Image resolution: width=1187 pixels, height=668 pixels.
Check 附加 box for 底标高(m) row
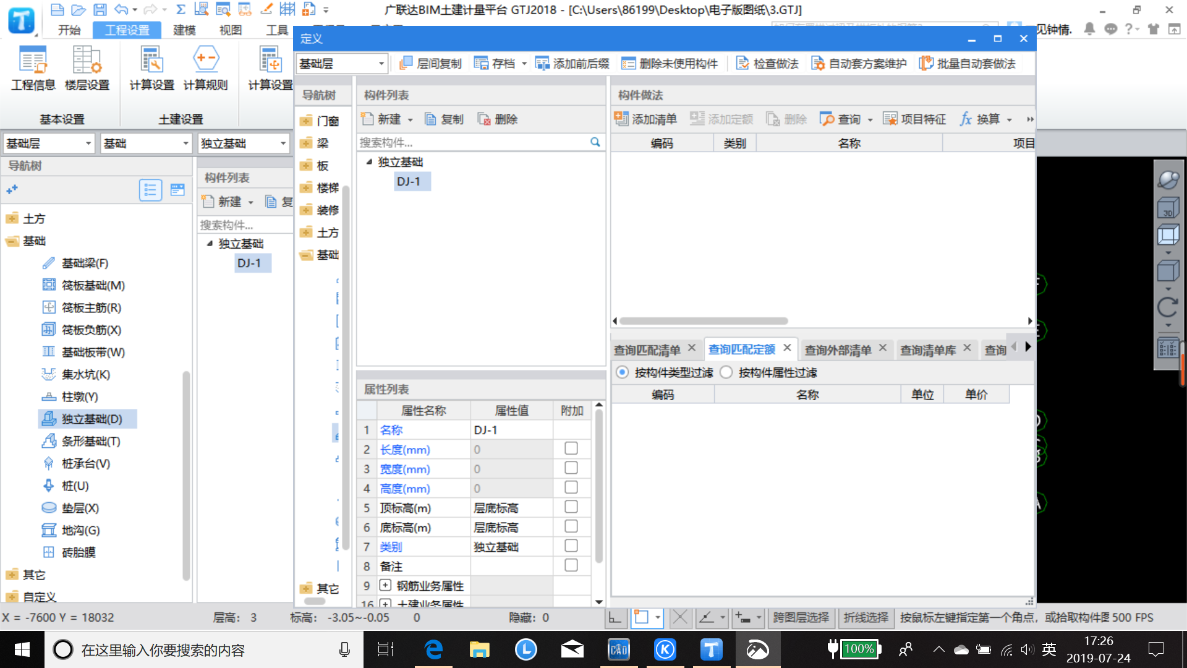tap(571, 526)
